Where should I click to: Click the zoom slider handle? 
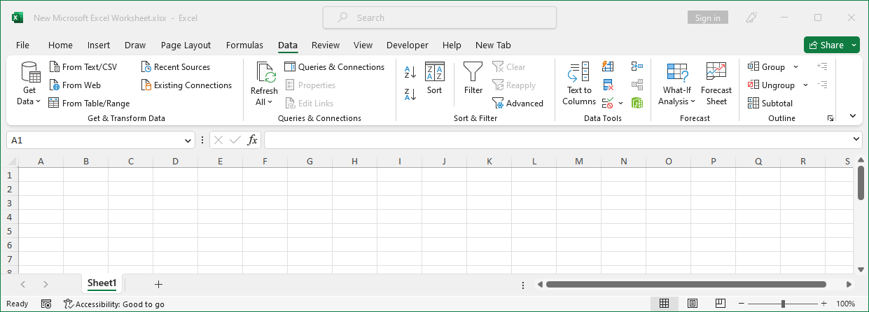click(783, 304)
